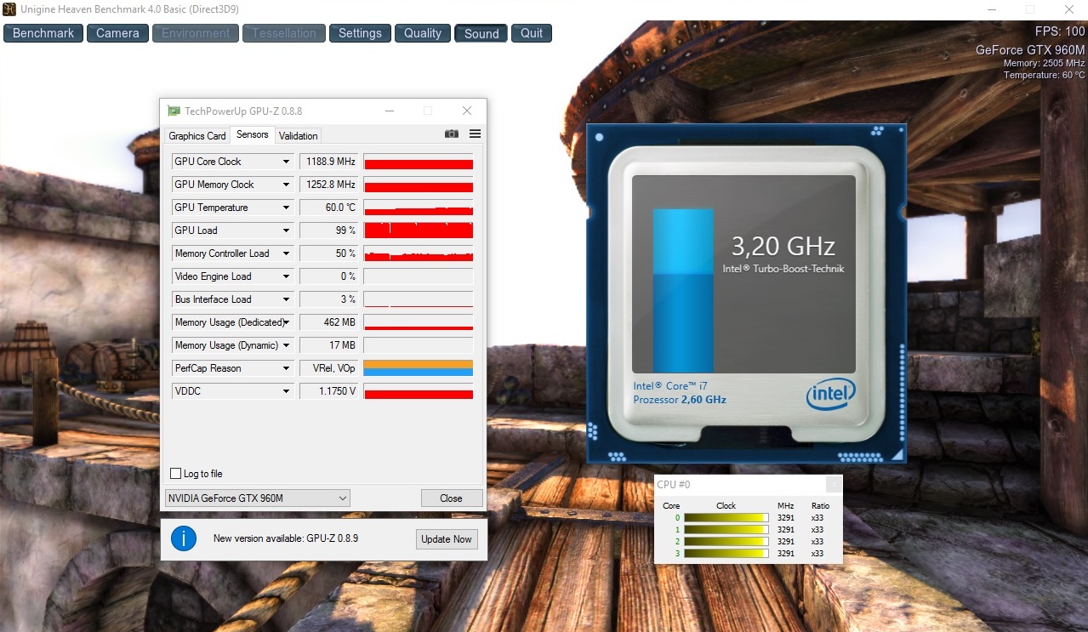This screenshot has width=1088, height=632.
Task: Click the 1.1750 V VDDC value
Action: coord(329,391)
